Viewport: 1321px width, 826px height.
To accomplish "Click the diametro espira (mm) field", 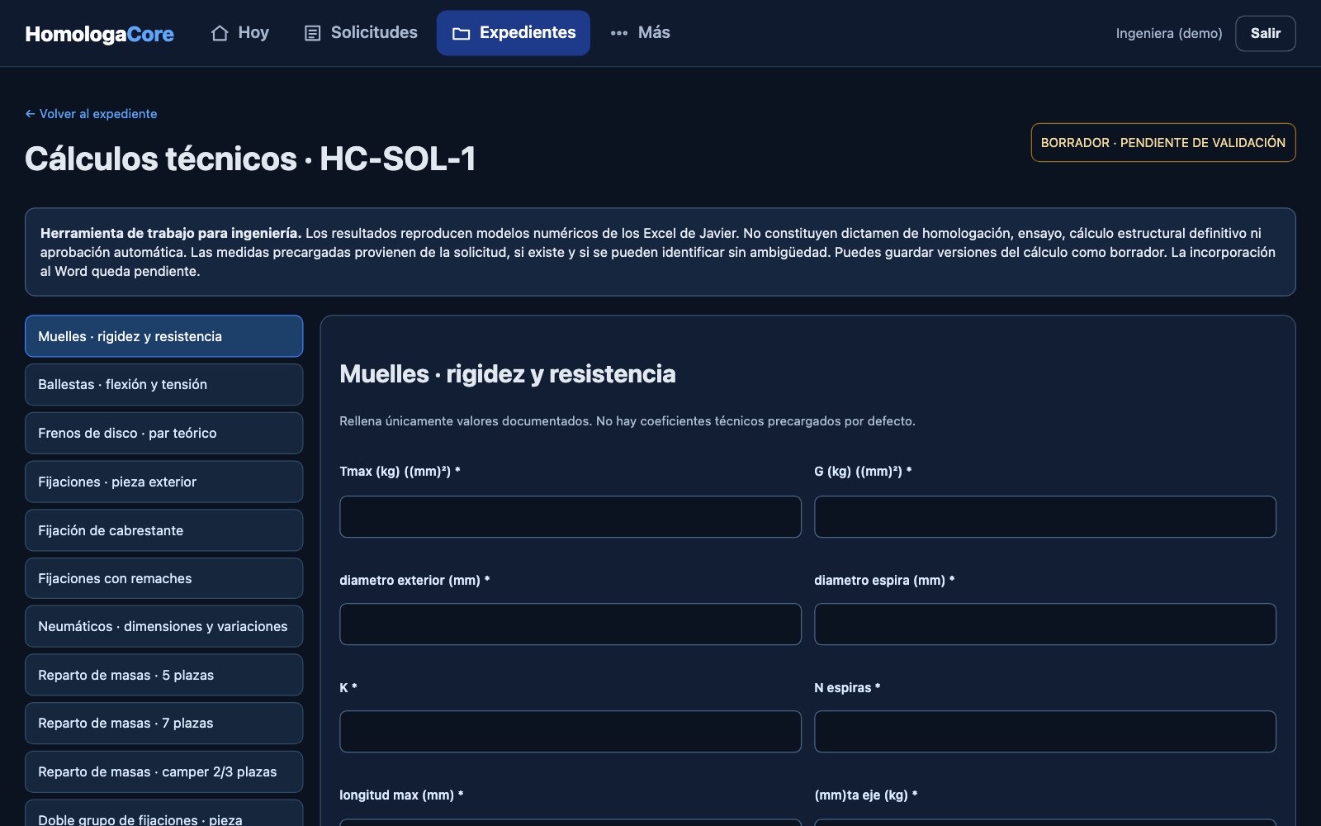I will tap(1044, 624).
